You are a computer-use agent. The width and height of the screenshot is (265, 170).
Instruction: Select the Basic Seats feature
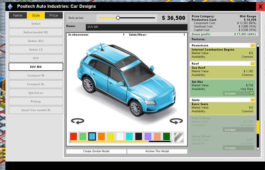click(223, 108)
